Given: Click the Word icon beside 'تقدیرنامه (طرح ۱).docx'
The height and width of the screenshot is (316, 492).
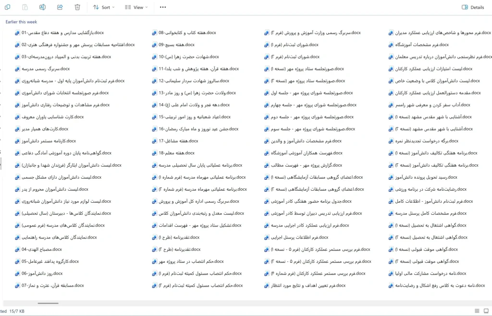Looking at the screenshot, I should click(154, 237).
